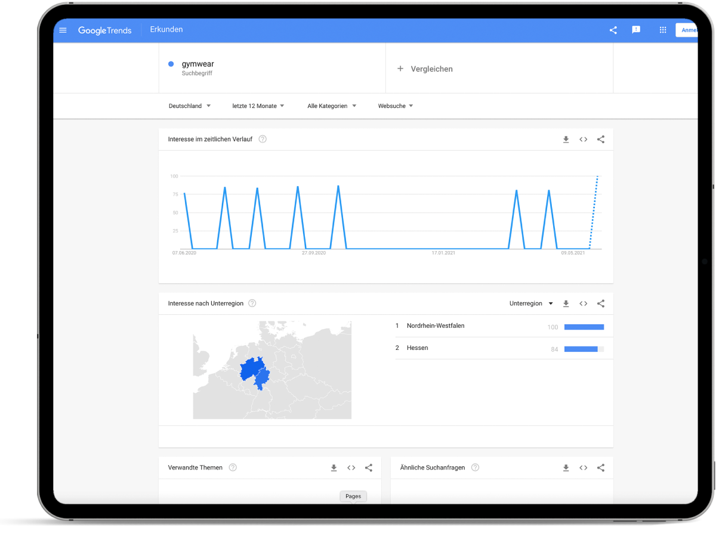The height and width of the screenshot is (536, 716).
Task: Open the Alle Kategorien dropdown
Action: click(332, 106)
